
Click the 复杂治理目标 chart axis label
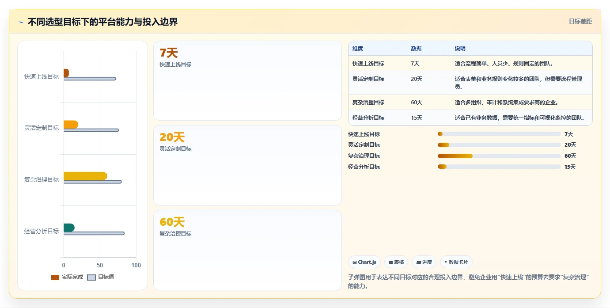pyautogui.click(x=42, y=179)
